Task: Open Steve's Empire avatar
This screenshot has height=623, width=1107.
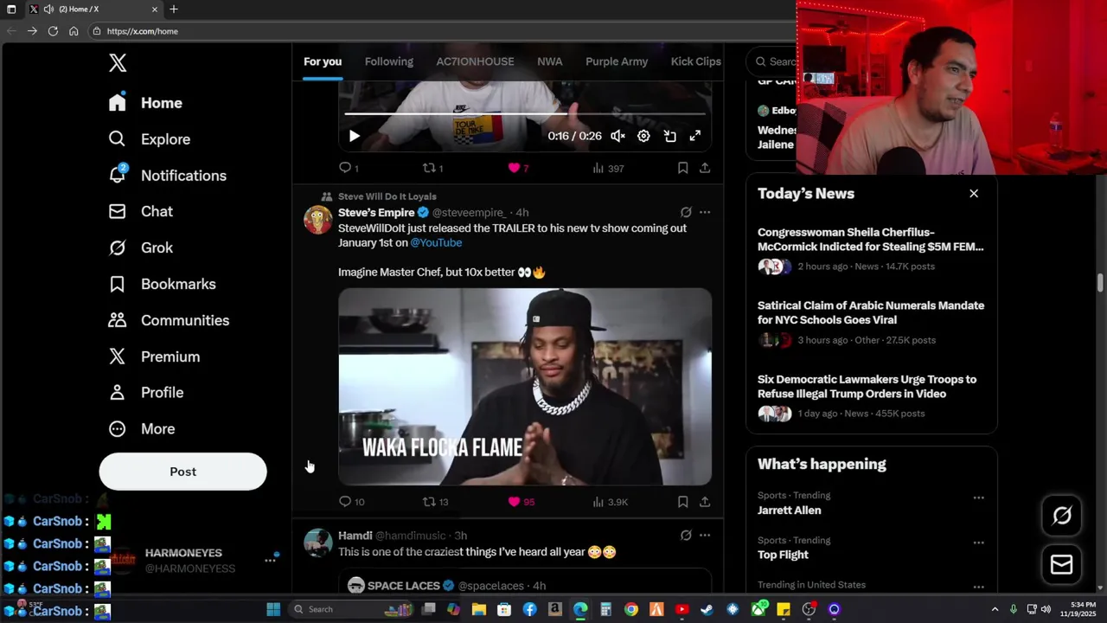Action: [x=317, y=220]
